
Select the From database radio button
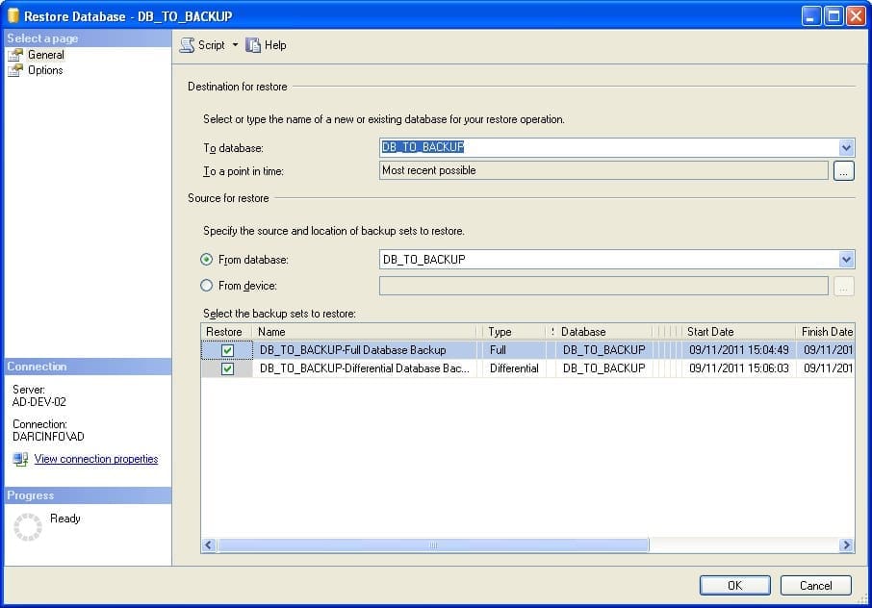point(206,260)
